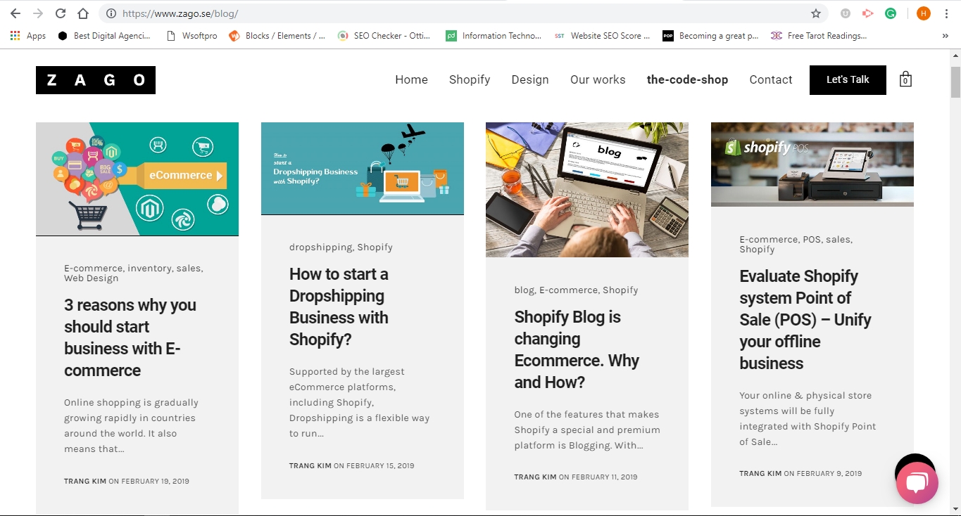Click the Shopify POS article image
This screenshot has height=516, width=961.
[x=812, y=164]
